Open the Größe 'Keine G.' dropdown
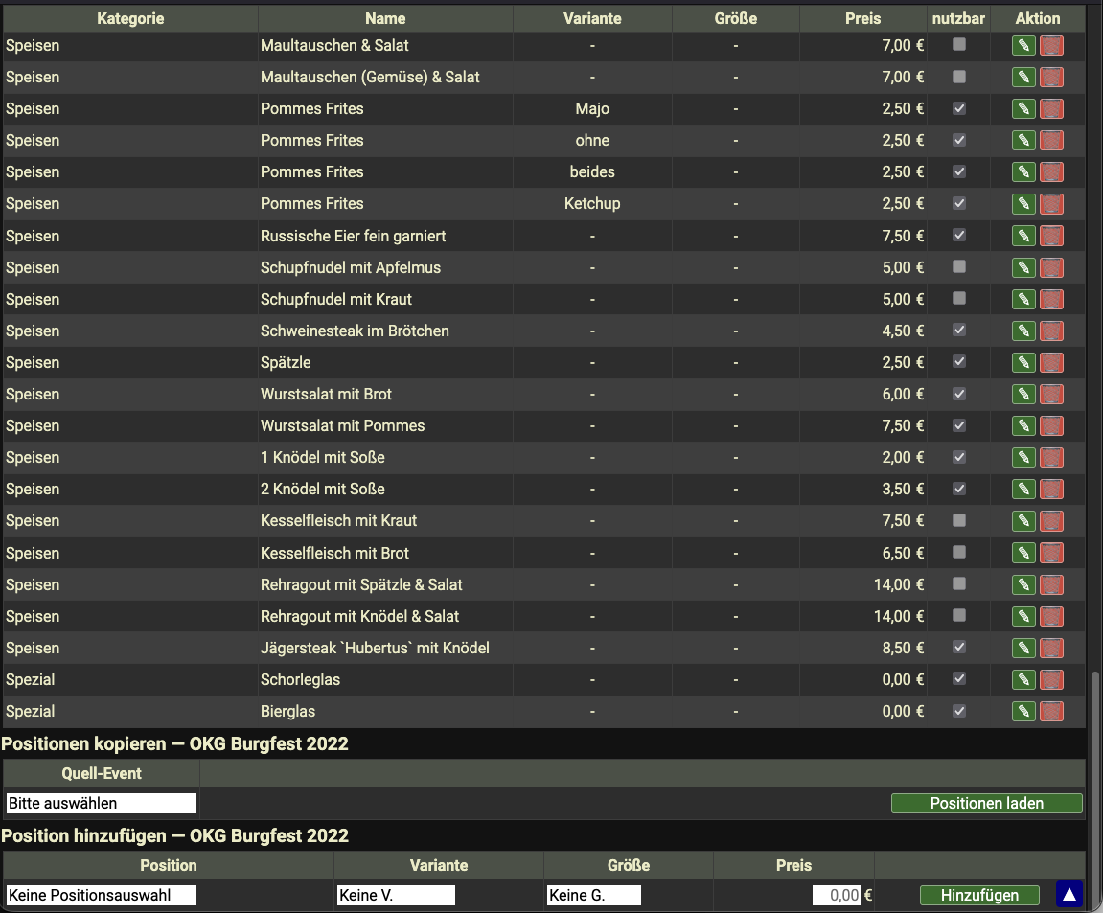Screen dimensions: 1103x913 593,895
